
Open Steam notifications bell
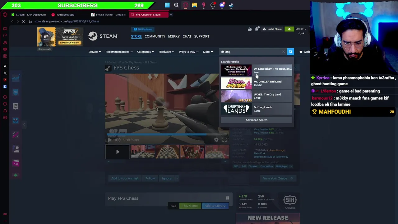coord(257,29)
